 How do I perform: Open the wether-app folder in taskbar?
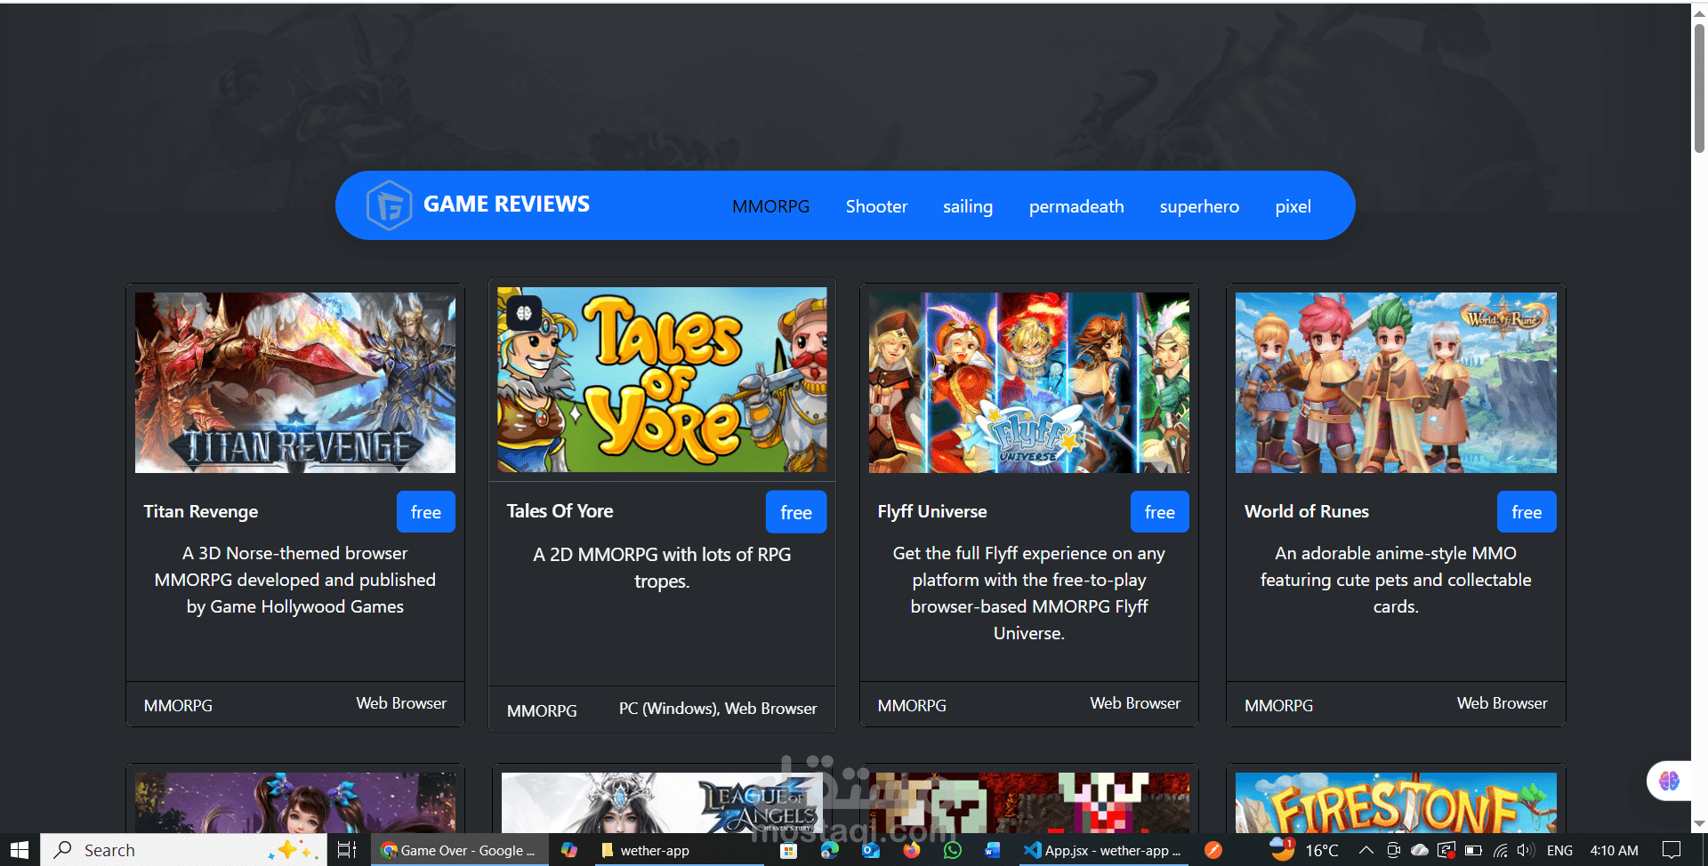pyautogui.click(x=677, y=850)
